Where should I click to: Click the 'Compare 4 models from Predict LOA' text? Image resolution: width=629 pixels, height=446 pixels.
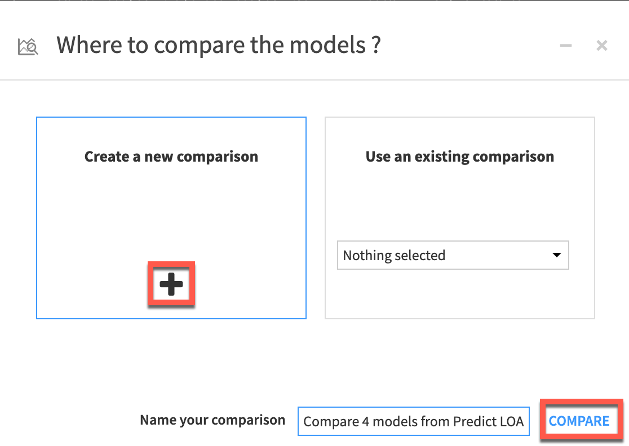tap(413, 421)
